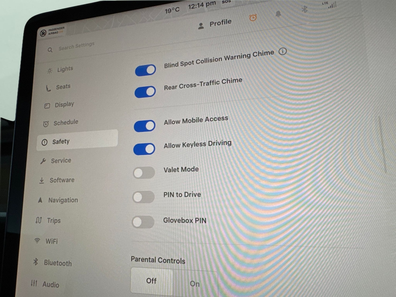
Task: Click the Trips route icon
Action: pos(39,220)
